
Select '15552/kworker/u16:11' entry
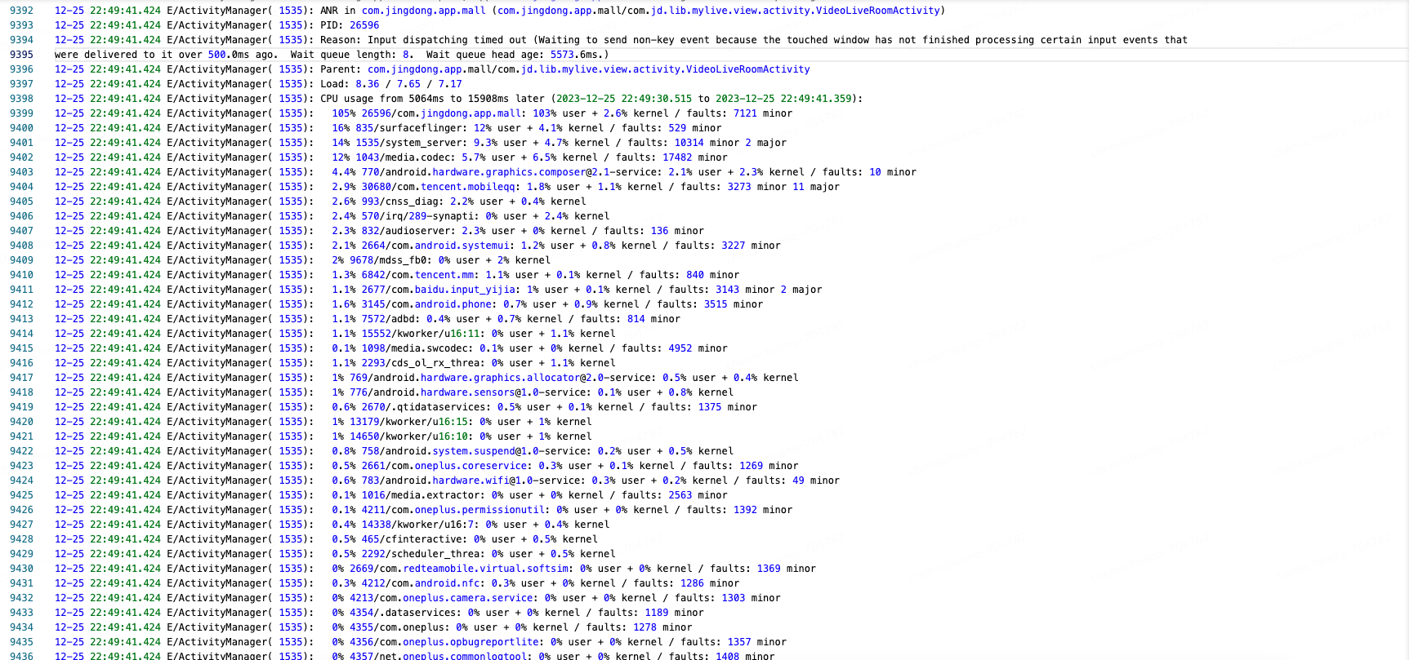pyautogui.click(x=421, y=334)
